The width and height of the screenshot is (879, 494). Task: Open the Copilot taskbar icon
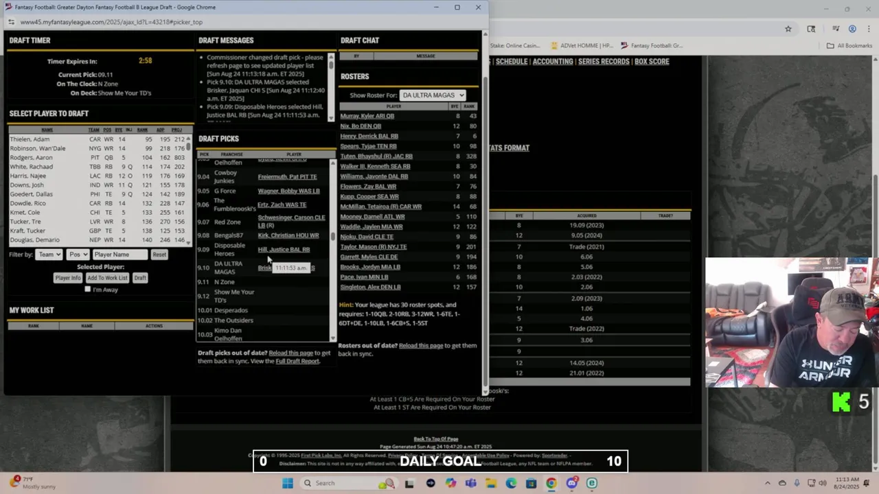[x=450, y=483]
